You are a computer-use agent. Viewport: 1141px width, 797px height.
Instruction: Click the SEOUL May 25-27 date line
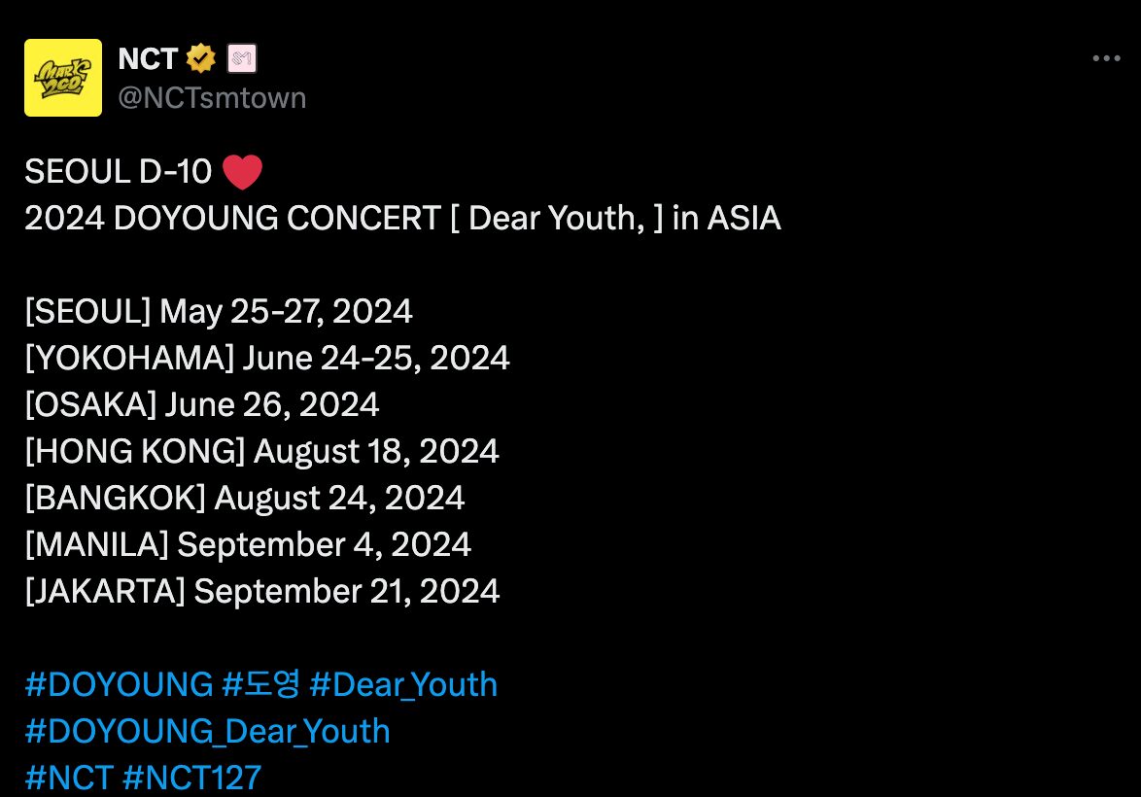[x=219, y=312]
